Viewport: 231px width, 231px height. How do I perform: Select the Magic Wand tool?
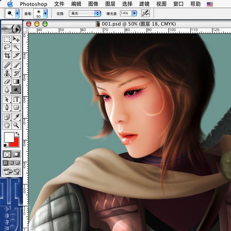(x=16, y=47)
